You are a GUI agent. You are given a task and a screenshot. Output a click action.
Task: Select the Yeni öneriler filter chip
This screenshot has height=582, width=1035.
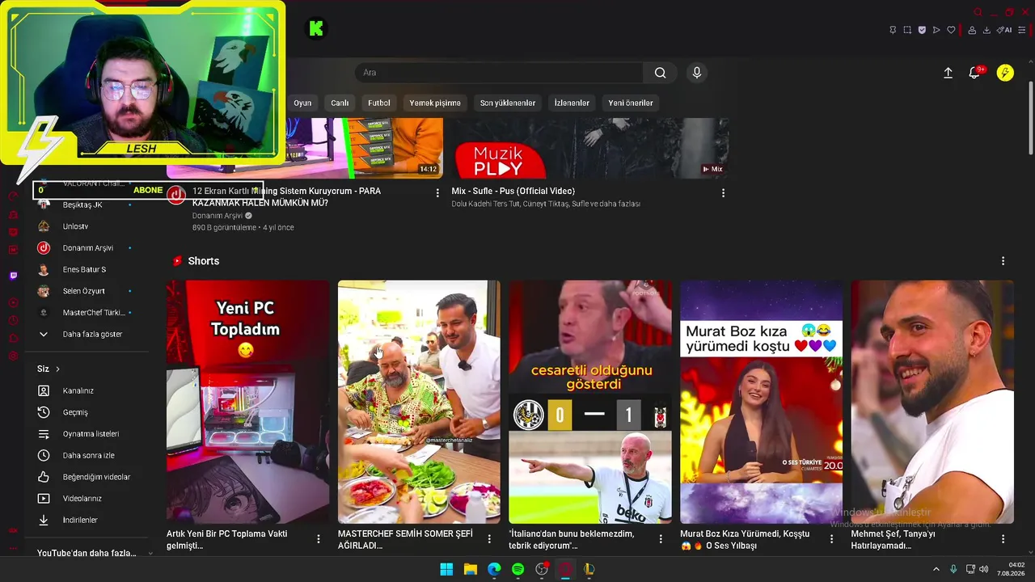pos(631,103)
